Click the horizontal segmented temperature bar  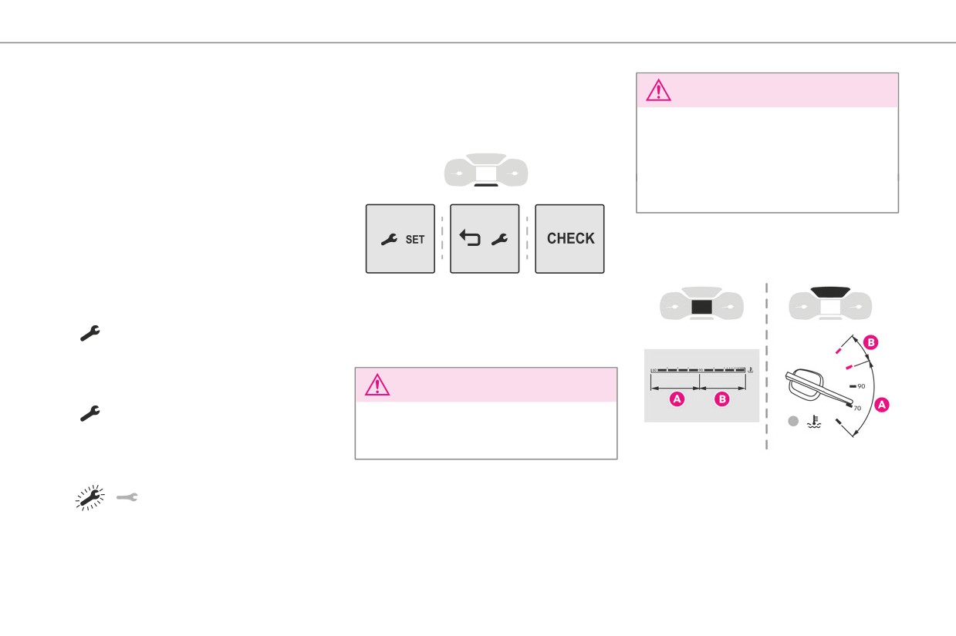click(x=701, y=371)
